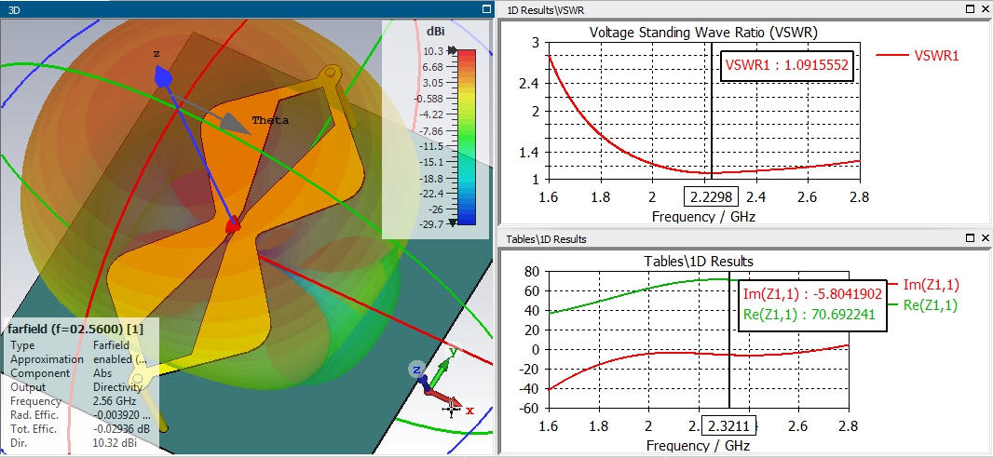This screenshot has height=458, width=993.
Task: Click the Im(Z1,1) marker value readout
Action: pos(812,294)
